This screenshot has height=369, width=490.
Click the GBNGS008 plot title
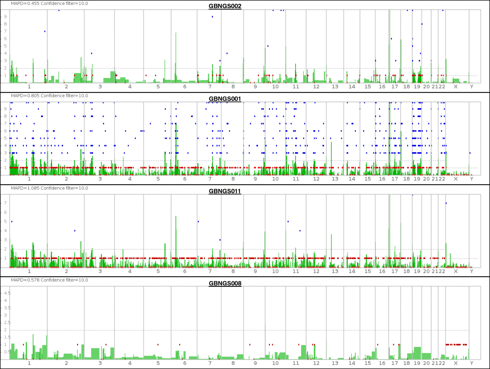tap(225, 283)
